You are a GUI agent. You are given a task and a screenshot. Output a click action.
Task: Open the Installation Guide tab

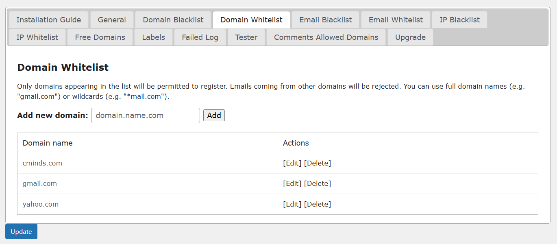[x=49, y=20]
